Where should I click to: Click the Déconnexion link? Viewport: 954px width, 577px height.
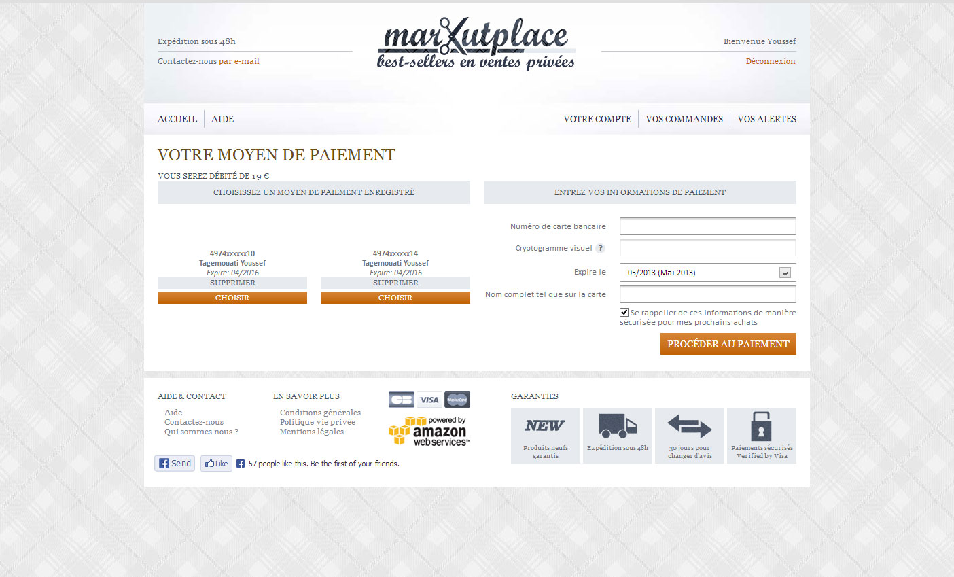770,61
